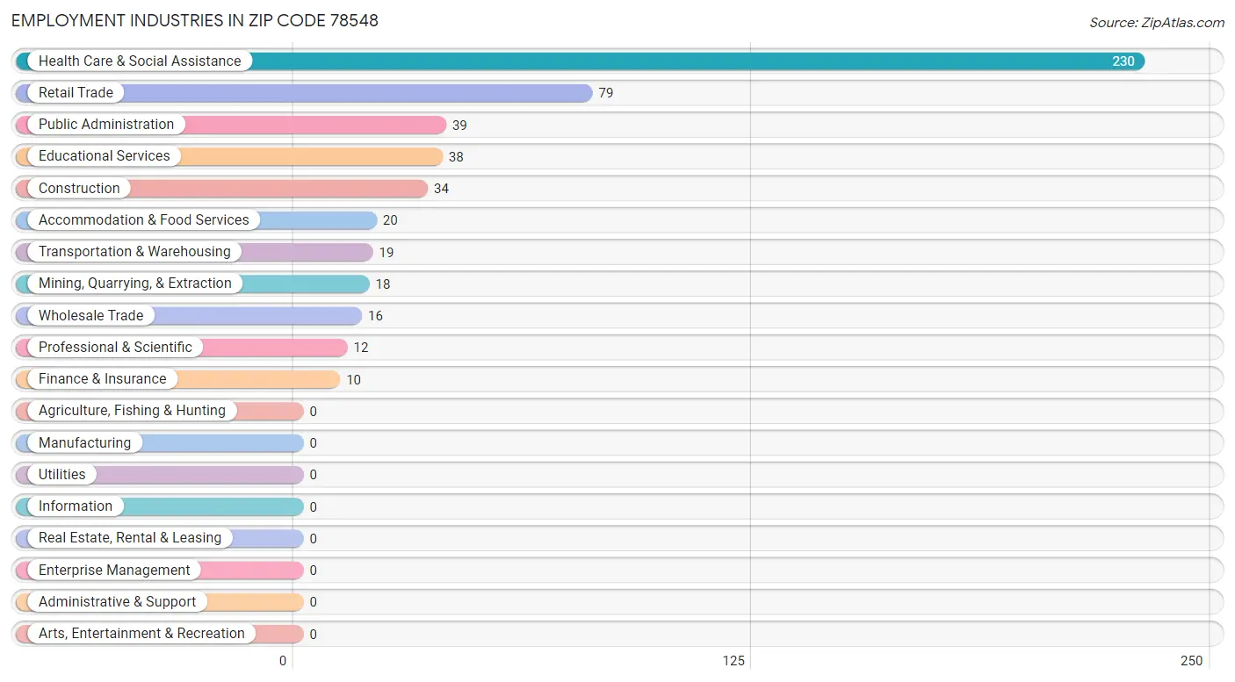Screen dimensions: 1235x682
Task: Click the Information label
Action: click(76, 506)
